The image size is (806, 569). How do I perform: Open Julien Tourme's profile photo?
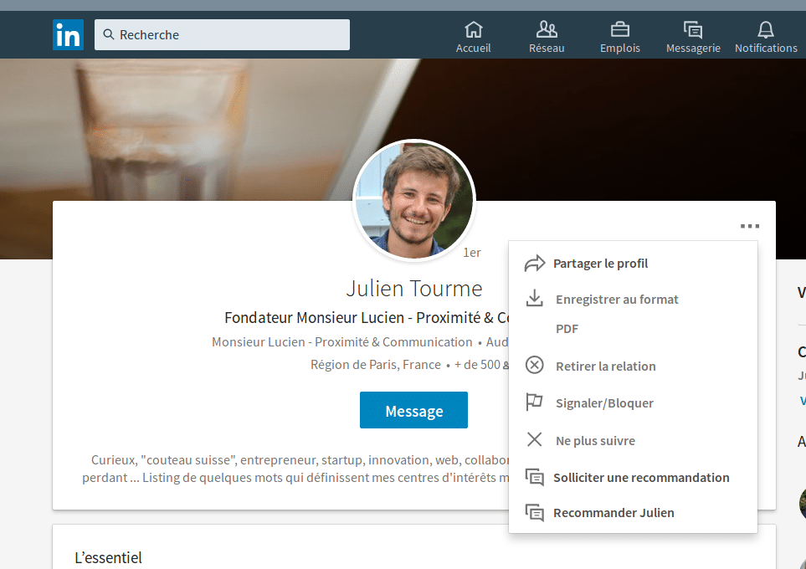[x=413, y=200]
